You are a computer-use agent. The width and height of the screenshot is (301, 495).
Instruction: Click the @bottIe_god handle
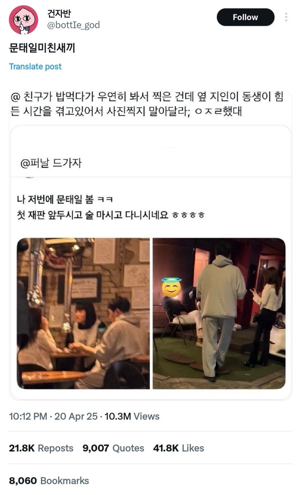(74, 25)
